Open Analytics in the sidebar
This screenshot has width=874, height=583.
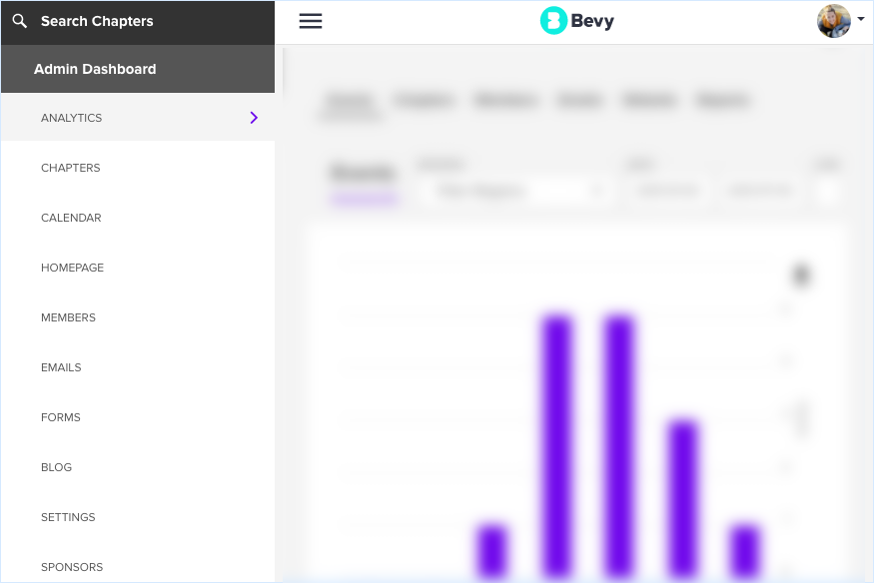72,118
